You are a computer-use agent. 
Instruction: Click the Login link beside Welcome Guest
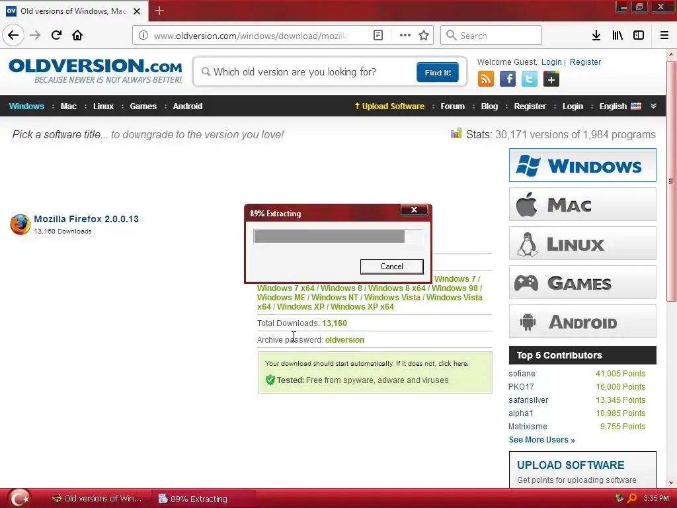coord(551,62)
